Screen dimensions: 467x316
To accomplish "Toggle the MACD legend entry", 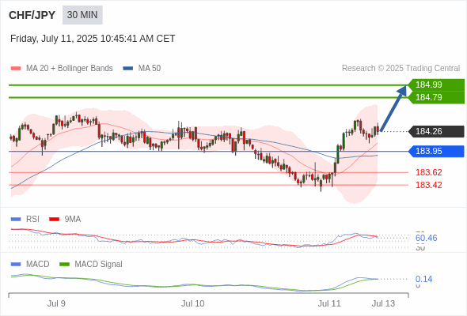I will (x=30, y=264).
